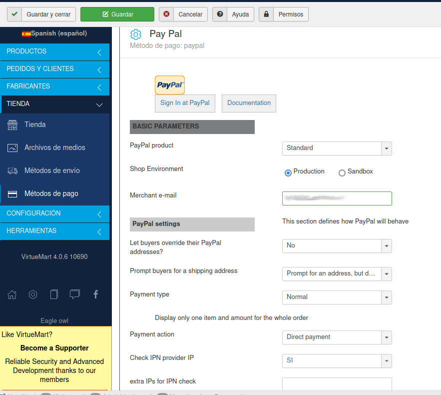This screenshot has width=441, height=395.
Task: Click the Pay Pal gear settings icon
Action: [136, 34]
